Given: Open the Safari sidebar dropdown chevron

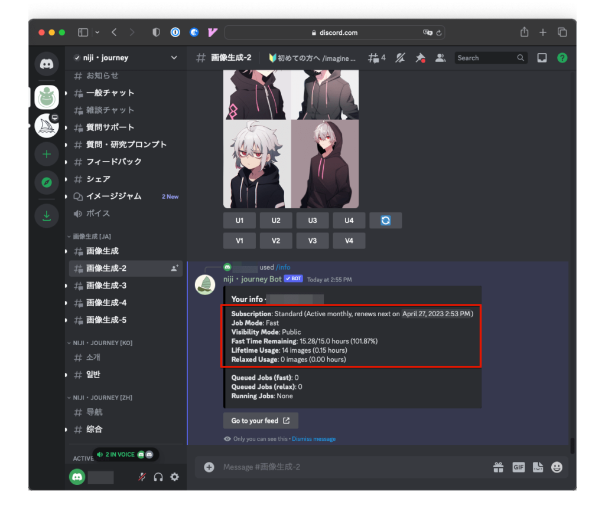Looking at the screenshot, I should 97,32.
